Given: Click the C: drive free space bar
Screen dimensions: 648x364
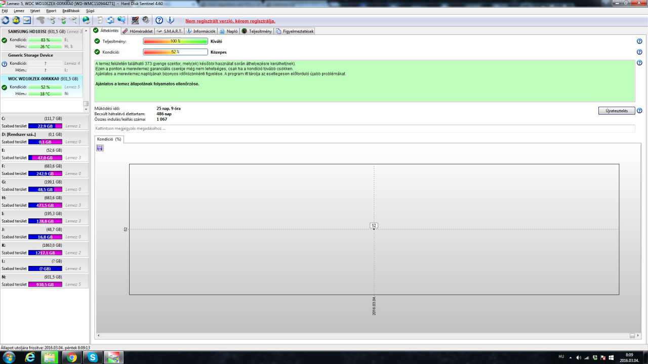Looking at the screenshot, I should [45, 126].
